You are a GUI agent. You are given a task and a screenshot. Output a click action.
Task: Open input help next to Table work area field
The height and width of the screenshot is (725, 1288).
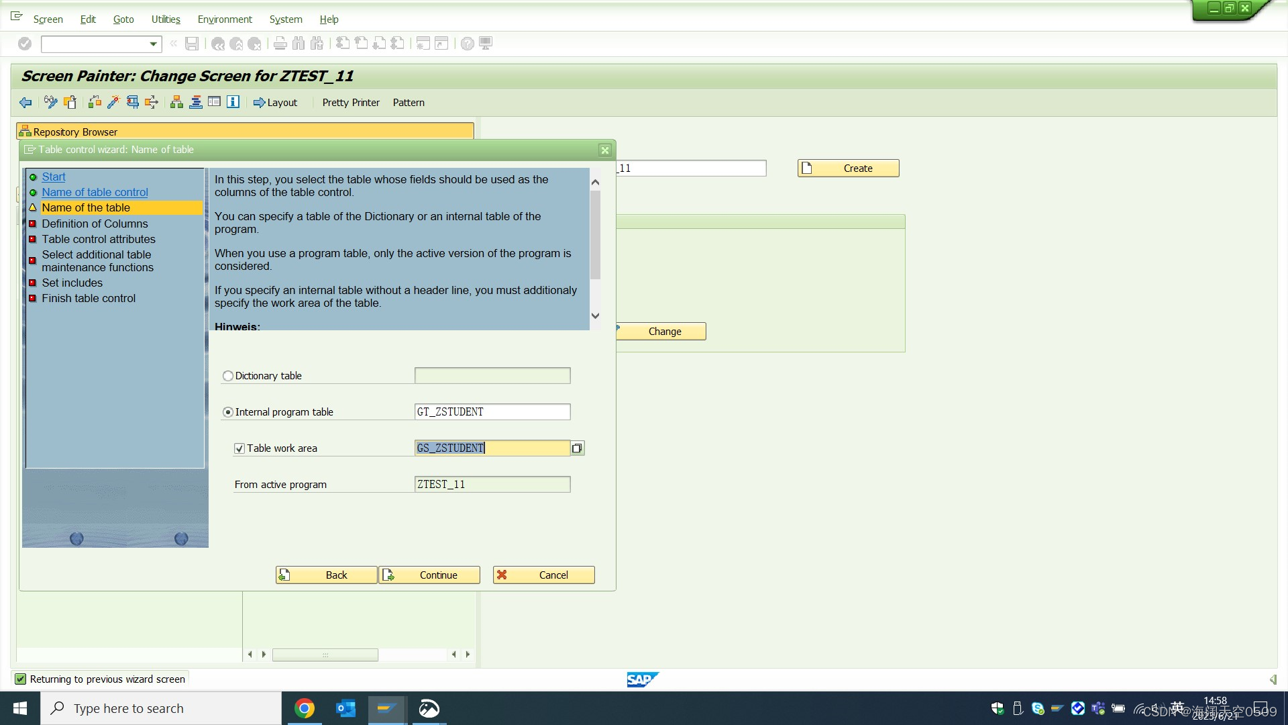pos(577,448)
